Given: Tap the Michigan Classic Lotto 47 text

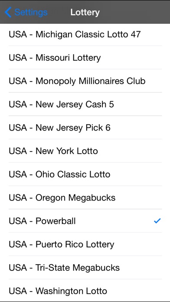Looking at the screenshot, I should pyautogui.click(x=88, y=34).
